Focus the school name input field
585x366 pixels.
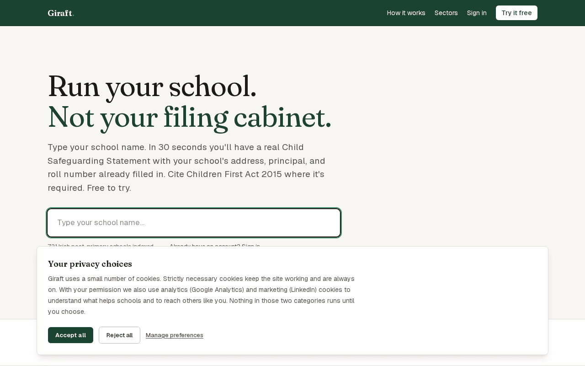pyautogui.click(x=194, y=223)
